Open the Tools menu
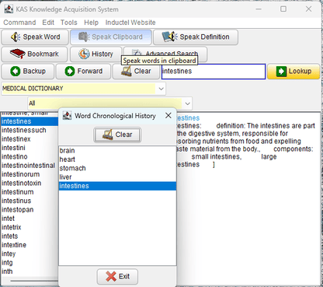The width and height of the screenshot is (323, 287). coord(69,23)
